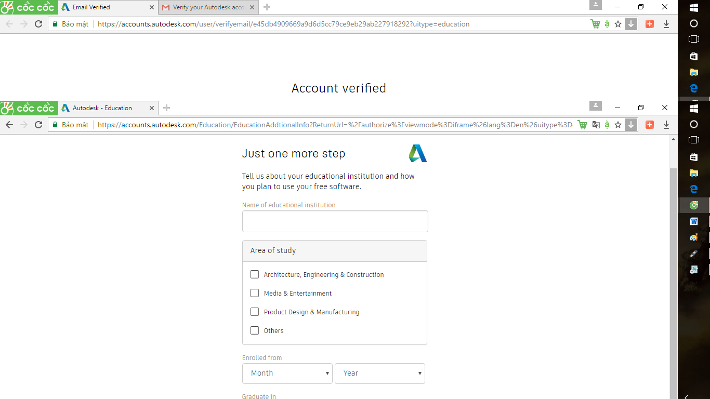Click red plus extension icon in Education window
This screenshot has width=710, height=399.
[x=649, y=125]
